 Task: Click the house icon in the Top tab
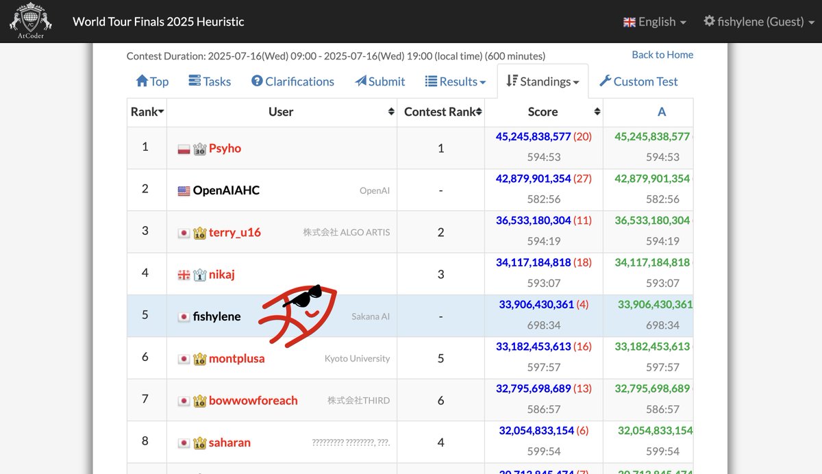[142, 81]
